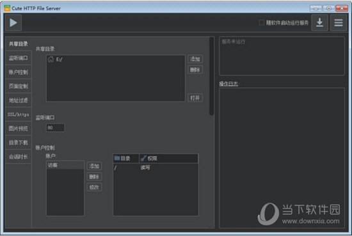Select the SSL/https sidebar tab
The height and width of the screenshot is (236, 352).
(x=19, y=114)
